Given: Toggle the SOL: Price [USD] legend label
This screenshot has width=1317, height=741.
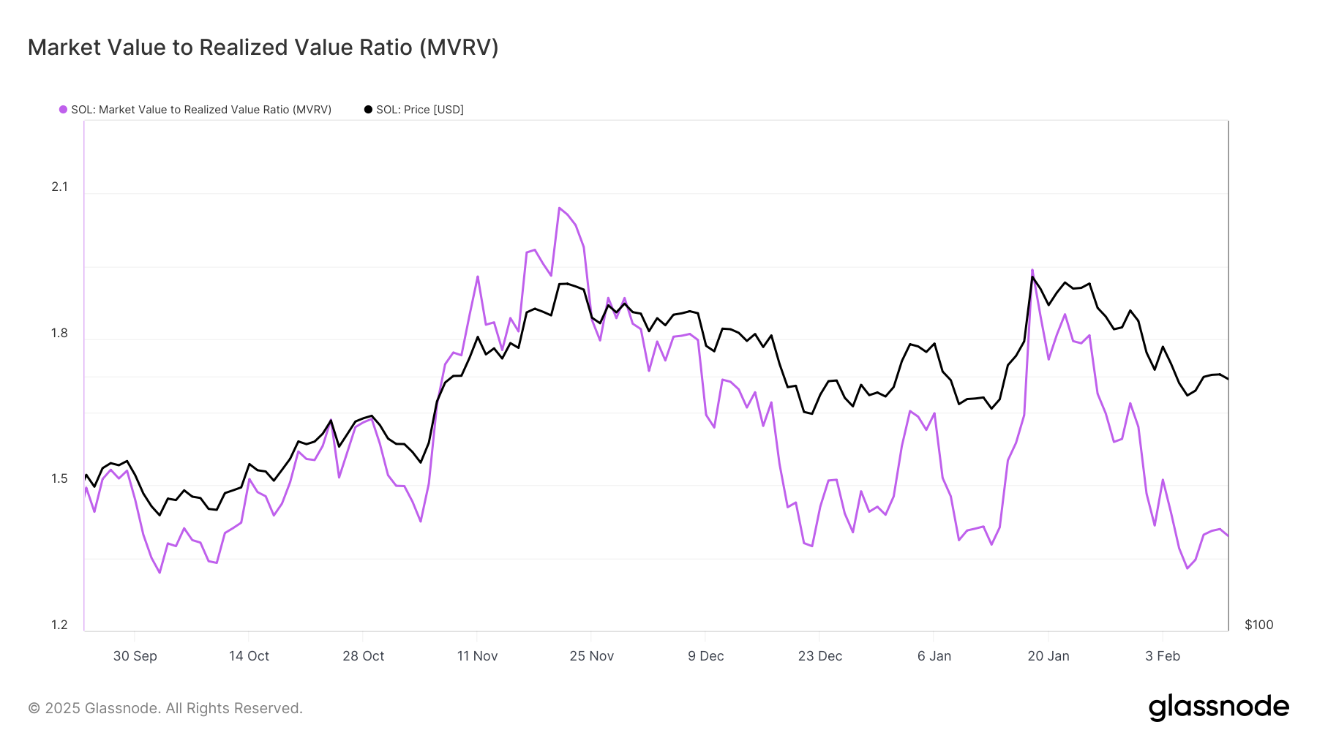Looking at the screenshot, I should pos(420,110).
